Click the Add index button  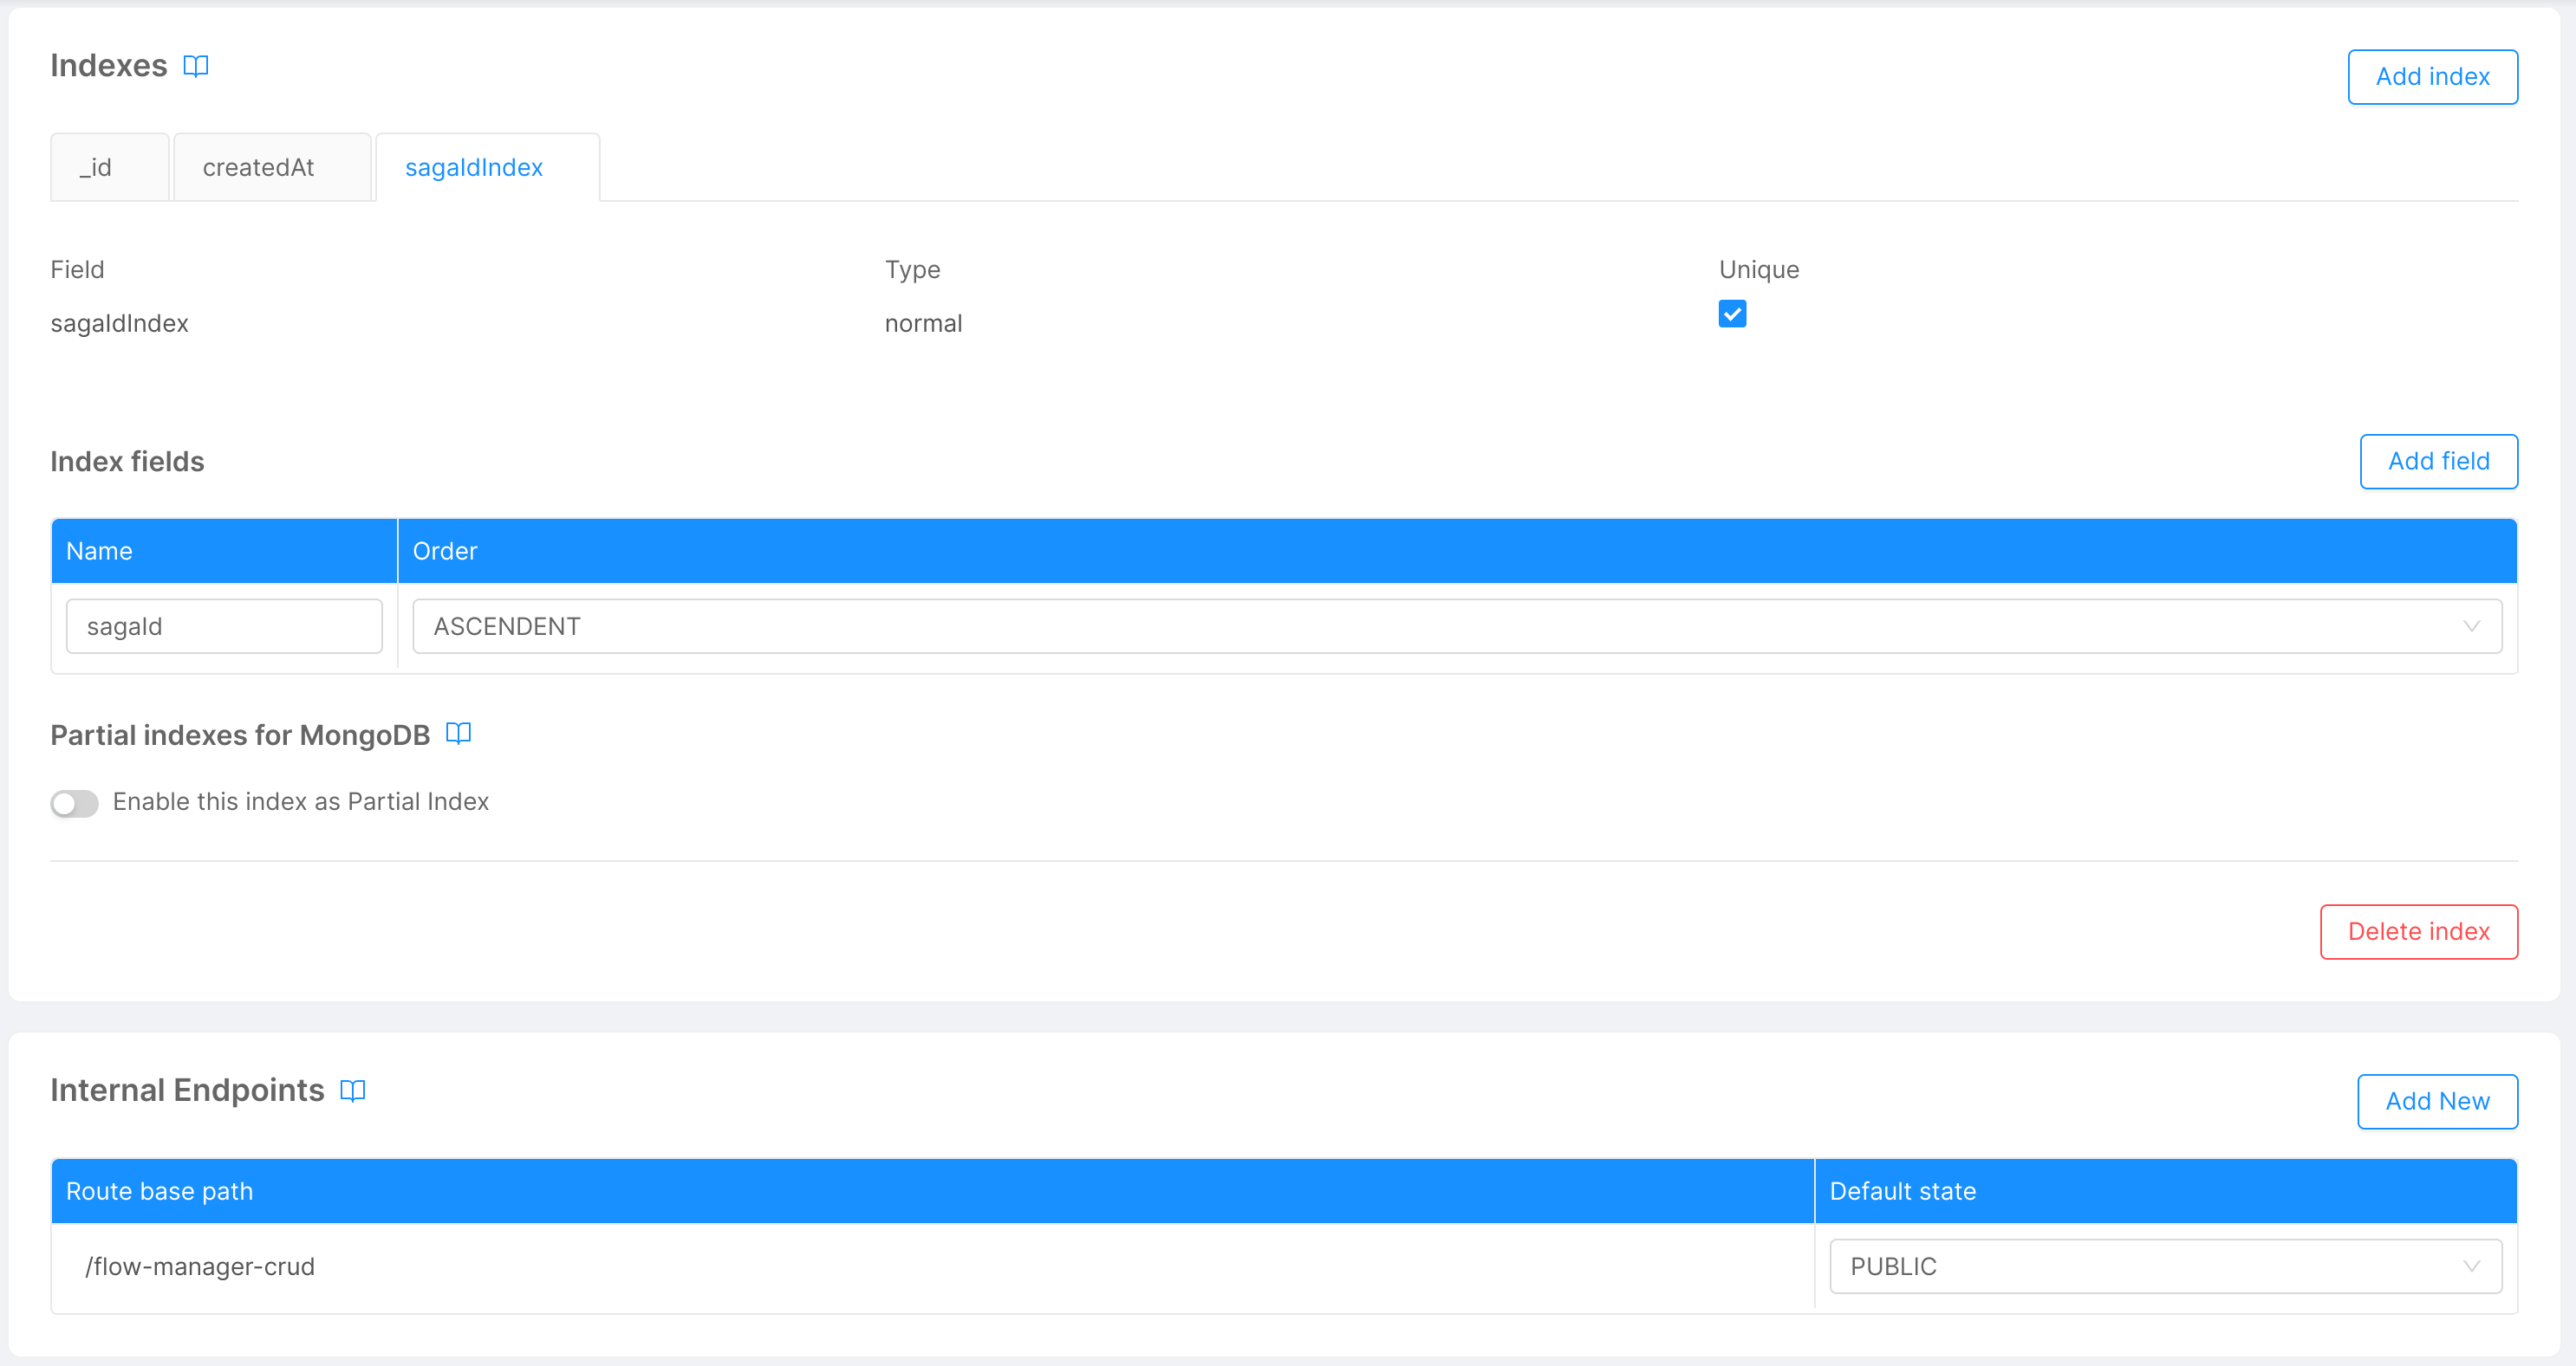(2432, 76)
